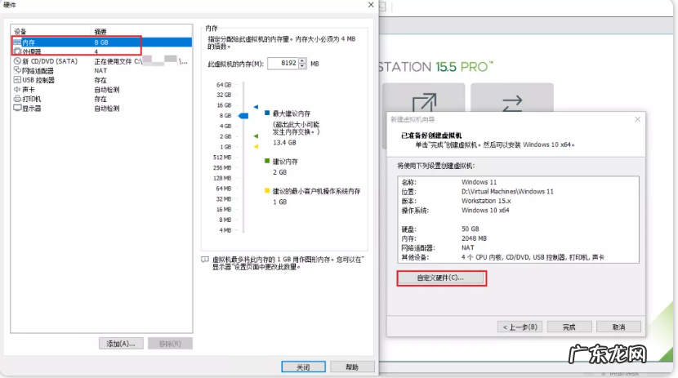The image size is (678, 378).
Task: Select the 处理器 processor row
Action: tap(102, 51)
